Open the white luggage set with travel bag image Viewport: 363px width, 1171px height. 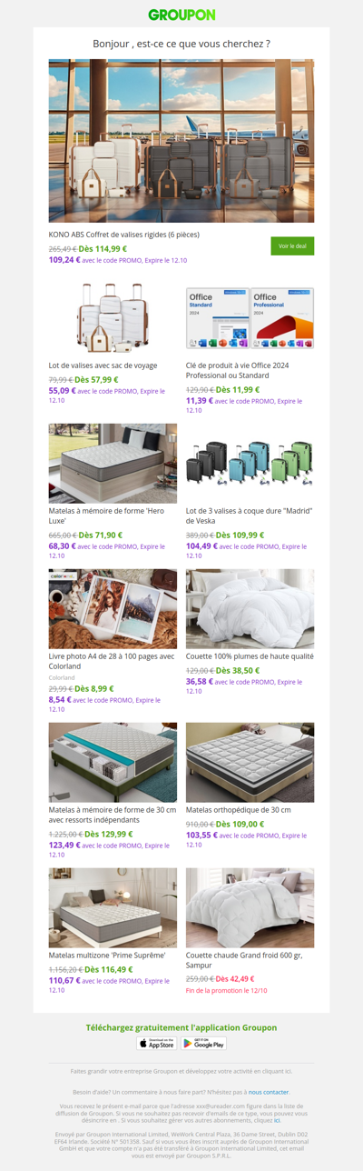(113, 318)
